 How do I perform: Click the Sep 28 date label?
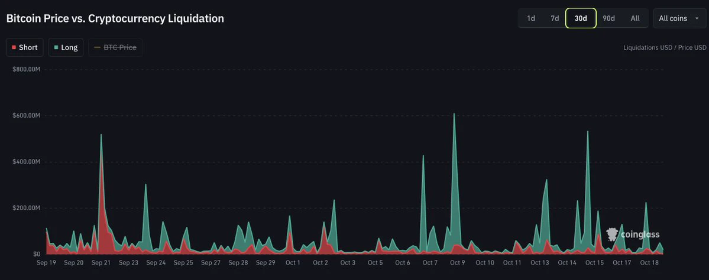pyautogui.click(x=238, y=263)
